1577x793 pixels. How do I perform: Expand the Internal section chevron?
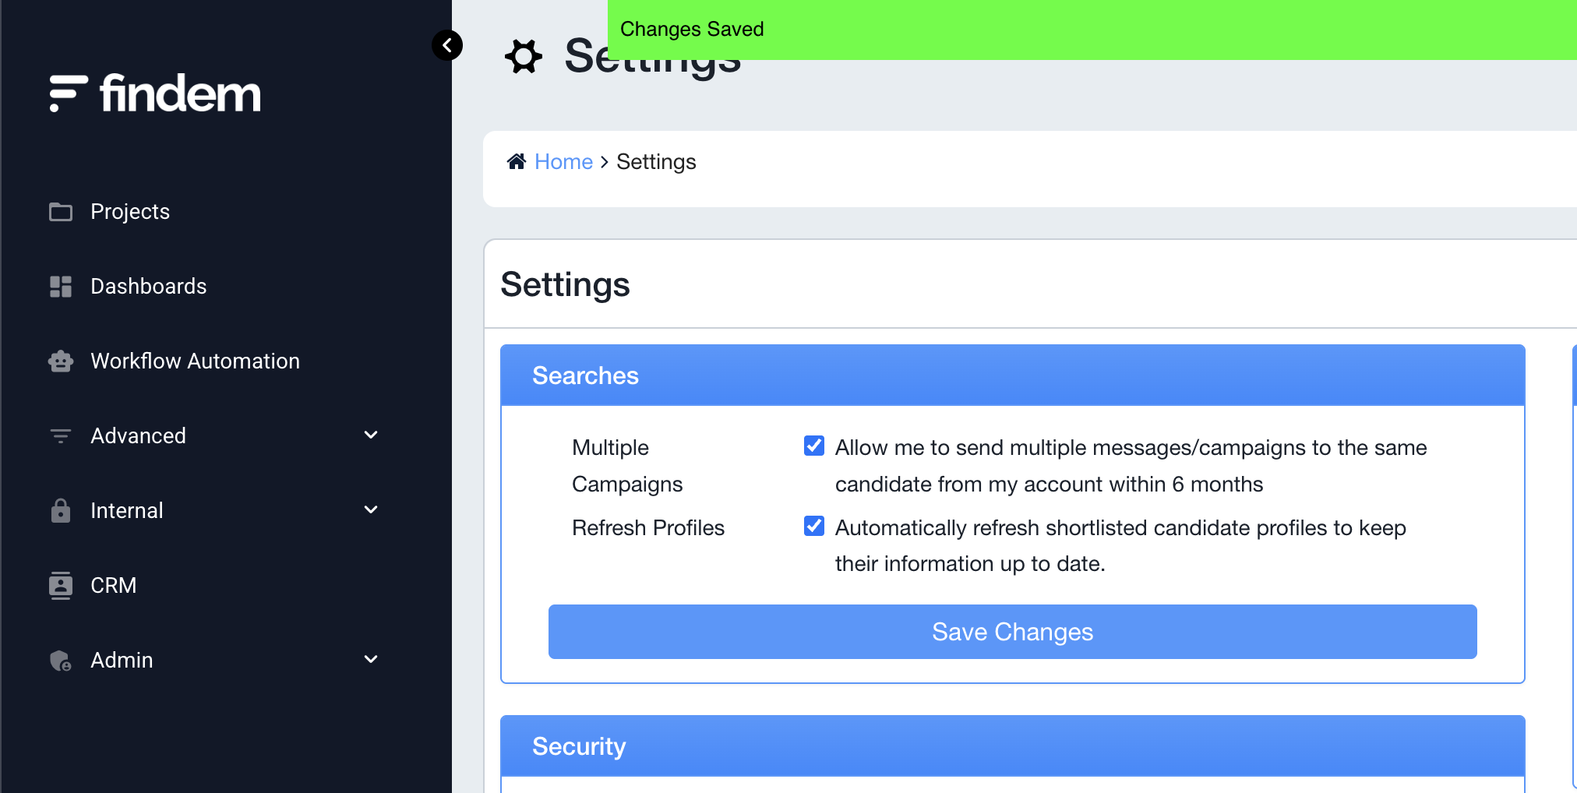click(x=371, y=509)
